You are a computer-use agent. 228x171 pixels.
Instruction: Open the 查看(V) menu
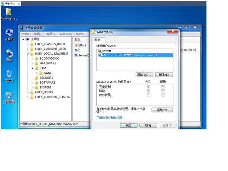tap(51, 34)
